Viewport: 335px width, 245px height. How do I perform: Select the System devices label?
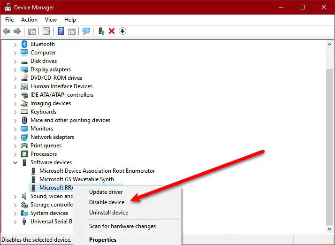click(49, 213)
